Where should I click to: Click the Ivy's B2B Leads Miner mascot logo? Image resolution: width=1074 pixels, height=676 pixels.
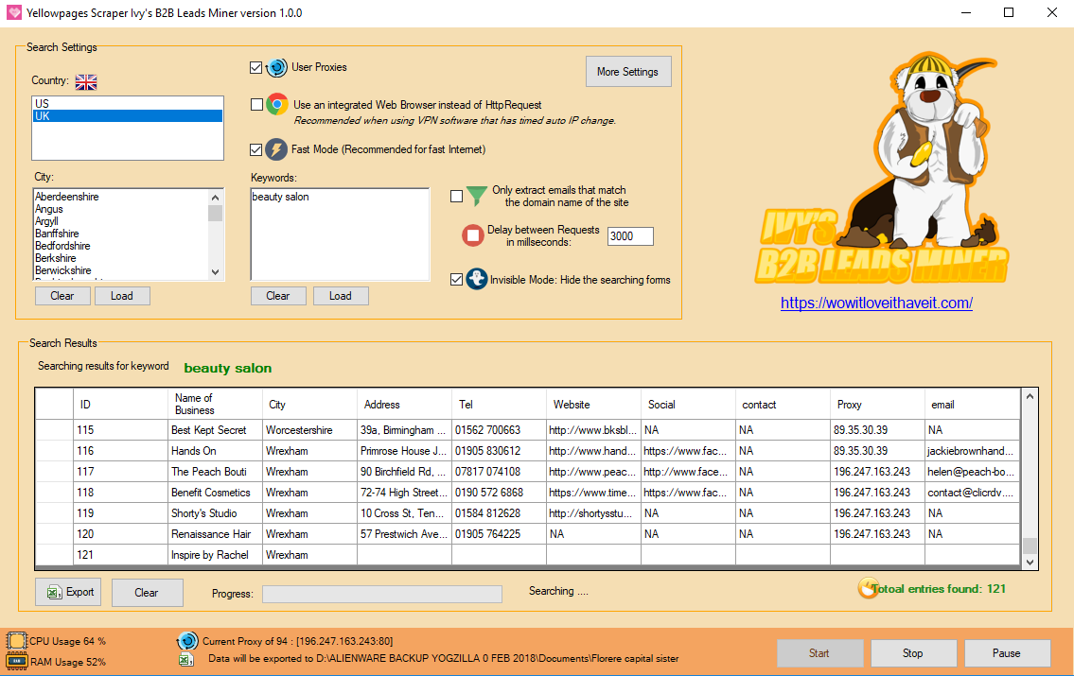tap(882, 168)
